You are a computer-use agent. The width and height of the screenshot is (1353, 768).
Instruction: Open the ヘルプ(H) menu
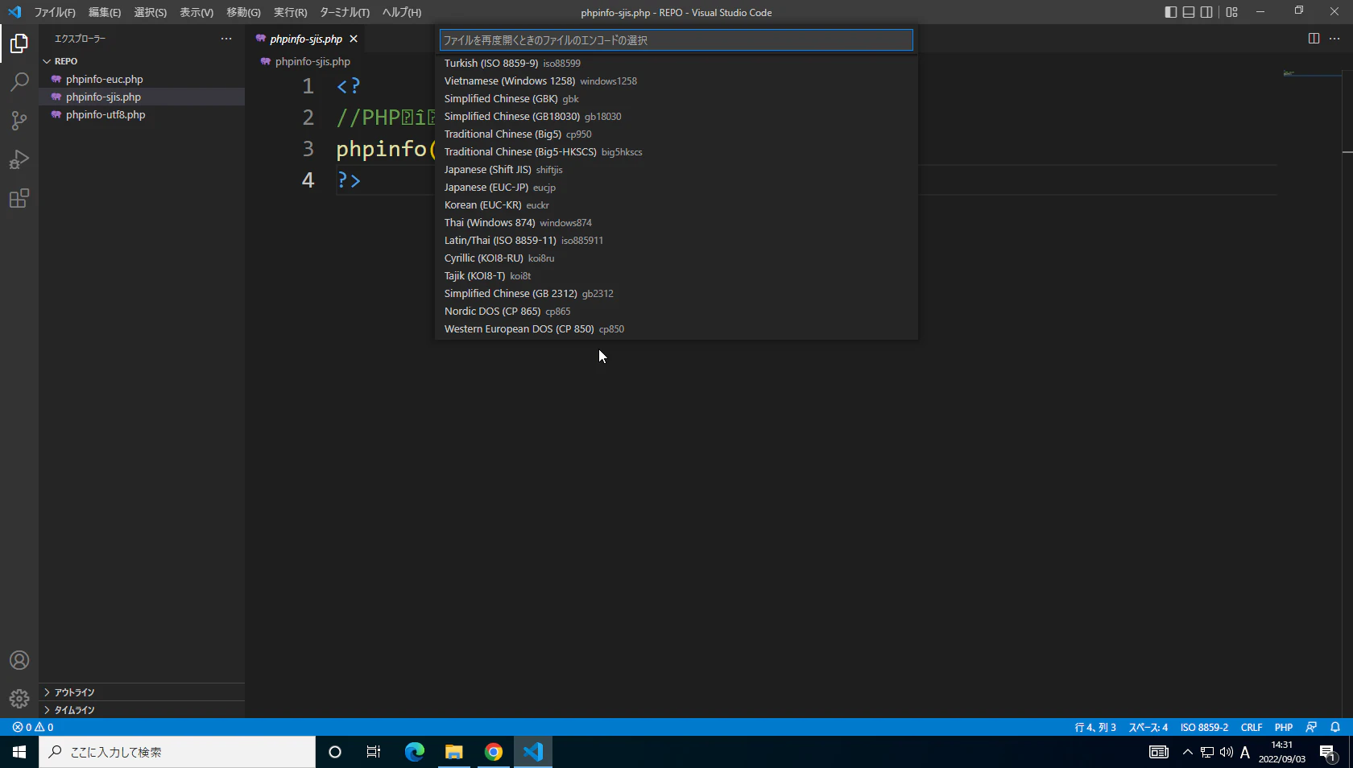pyautogui.click(x=402, y=12)
